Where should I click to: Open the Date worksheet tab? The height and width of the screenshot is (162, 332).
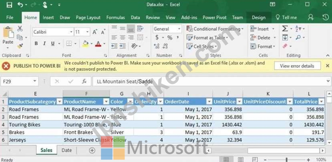[67, 150]
